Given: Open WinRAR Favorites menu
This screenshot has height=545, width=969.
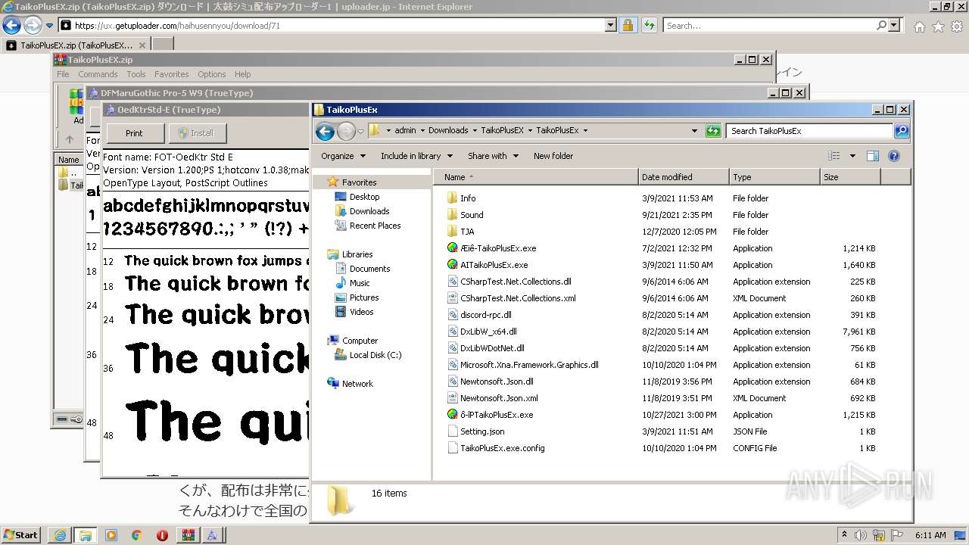Looking at the screenshot, I should click(x=172, y=74).
